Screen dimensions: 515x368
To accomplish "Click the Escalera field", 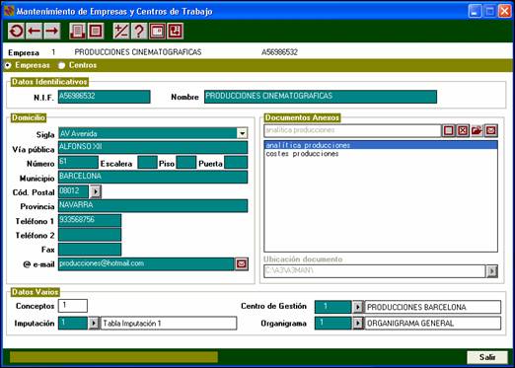I will (147, 163).
